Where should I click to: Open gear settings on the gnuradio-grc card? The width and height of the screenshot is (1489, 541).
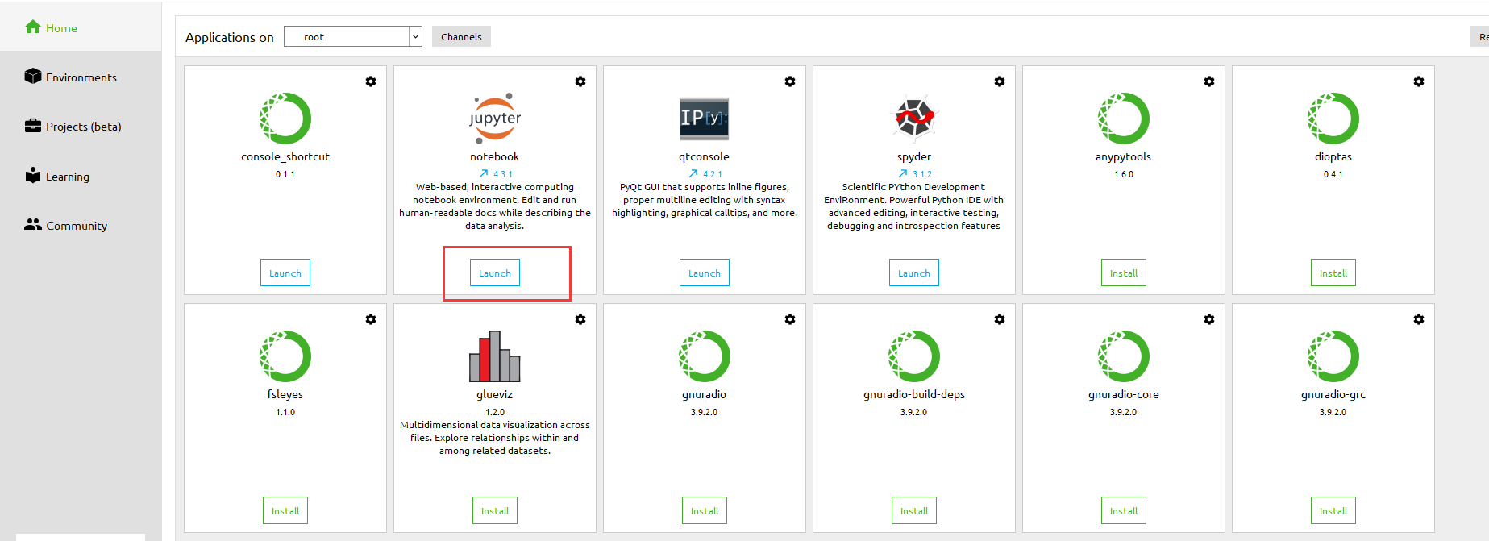point(1419,319)
